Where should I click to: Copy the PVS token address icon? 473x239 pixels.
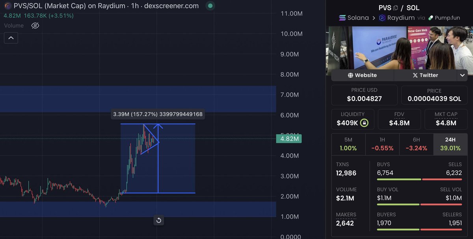(x=396, y=8)
